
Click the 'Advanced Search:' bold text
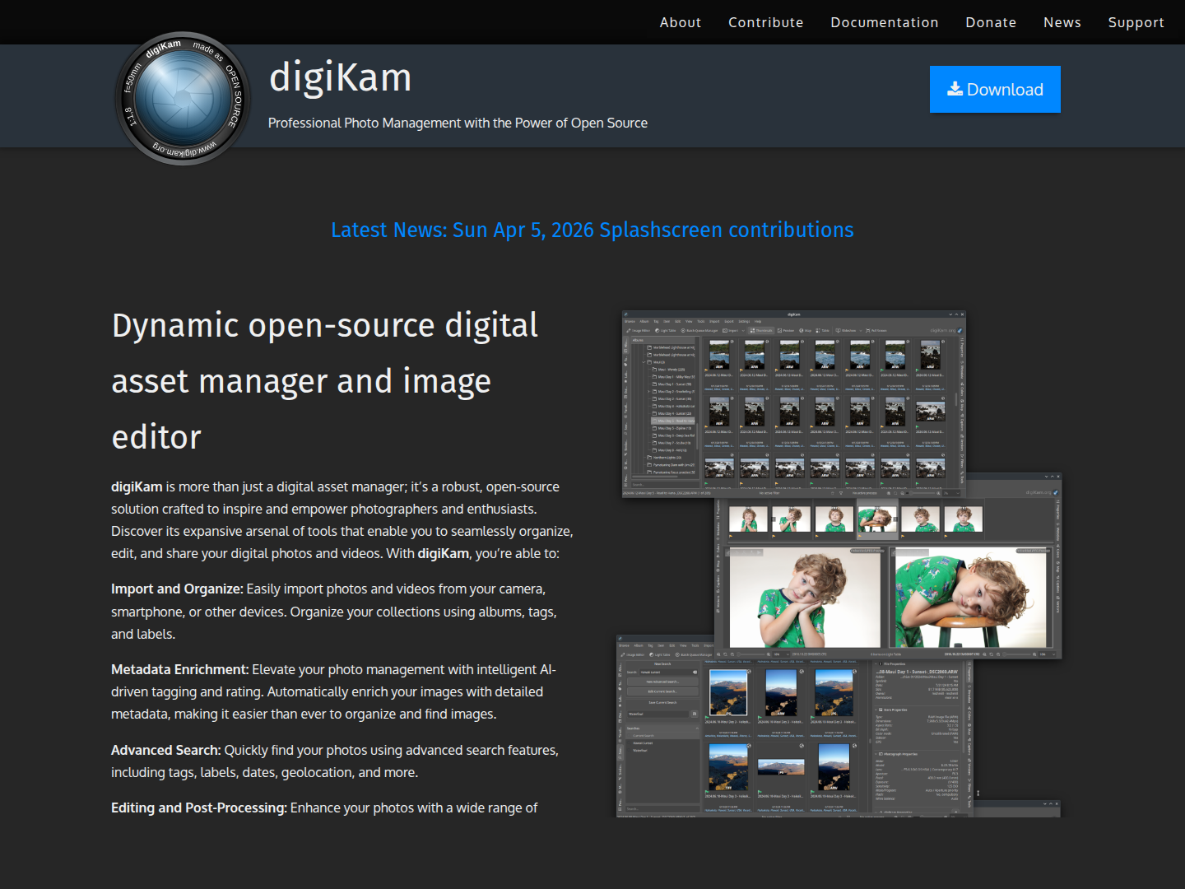[x=165, y=751]
